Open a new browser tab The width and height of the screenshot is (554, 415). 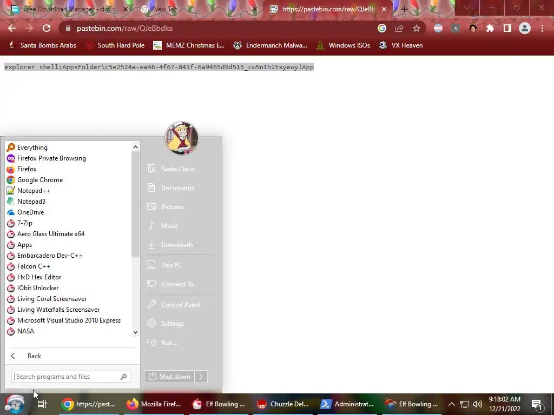tap(405, 9)
